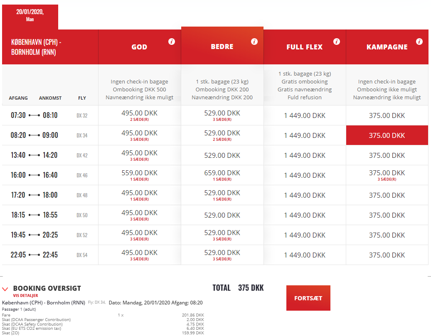Pick BEDRE fare for 18:15 flight DX 50
This screenshot has height=336, width=431.
(222, 215)
